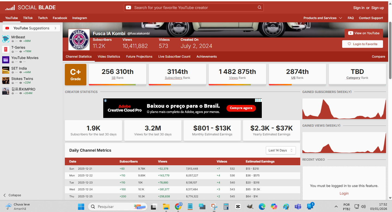392x212 pixels.
Task: Collapse the left sidebar
Action: (x=12, y=195)
